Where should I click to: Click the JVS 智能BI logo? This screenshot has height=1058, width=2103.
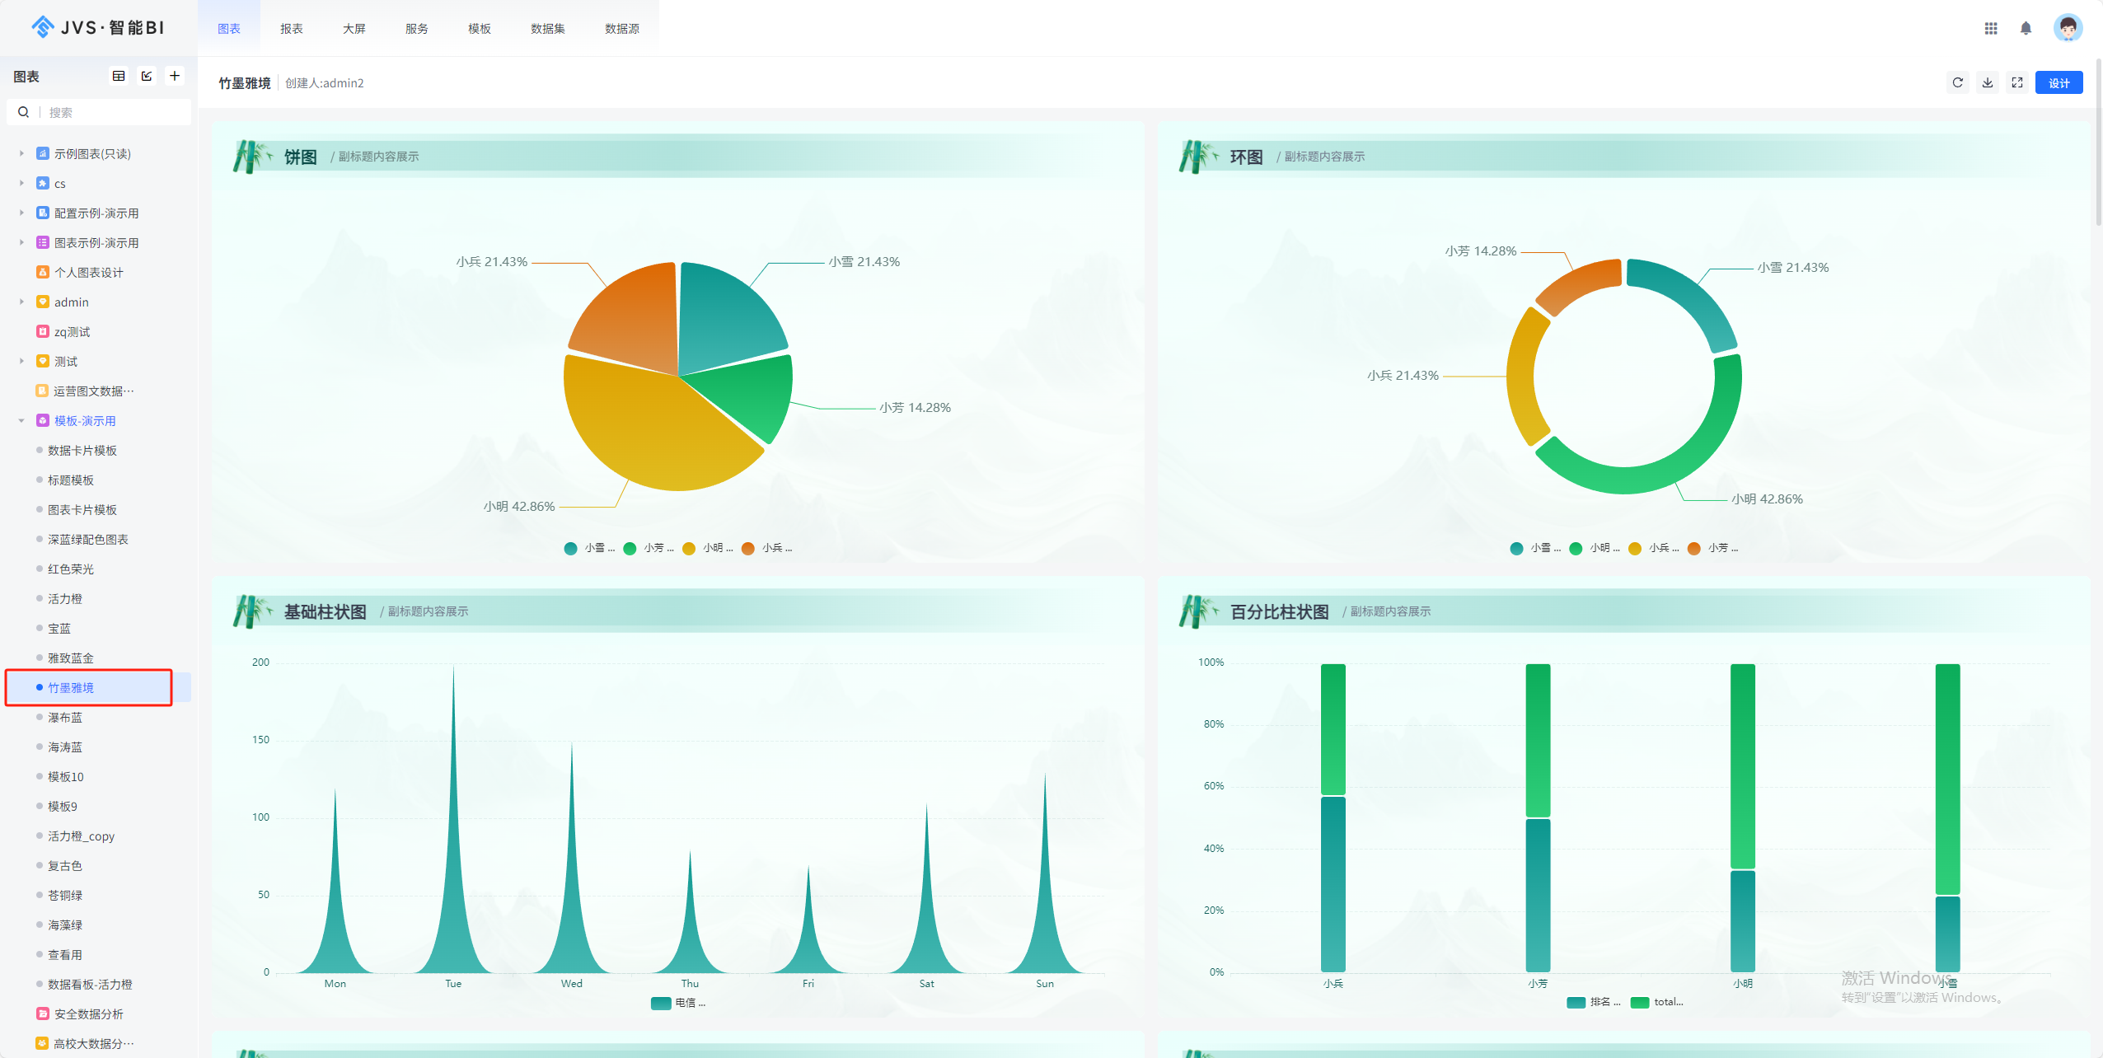coord(98,27)
